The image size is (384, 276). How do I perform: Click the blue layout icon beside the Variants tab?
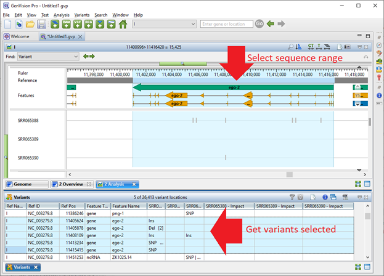click(x=367, y=267)
